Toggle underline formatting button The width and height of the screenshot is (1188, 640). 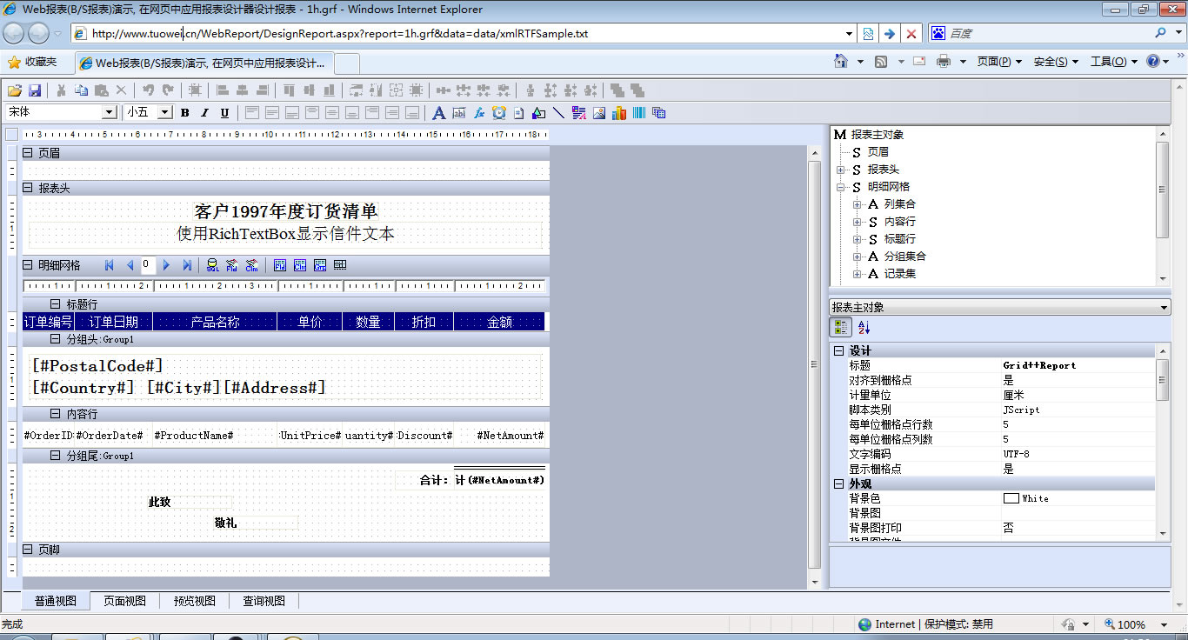click(224, 113)
